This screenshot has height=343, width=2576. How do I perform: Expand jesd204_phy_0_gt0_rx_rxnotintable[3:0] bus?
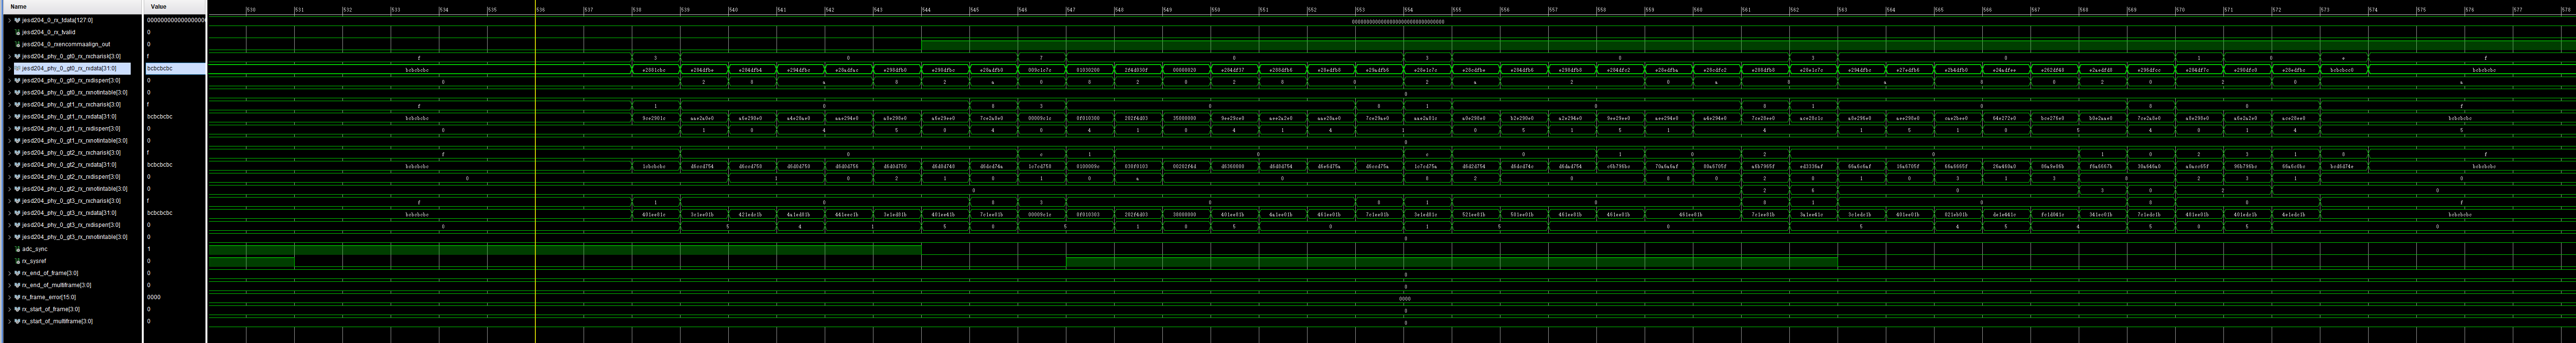point(10,92)
